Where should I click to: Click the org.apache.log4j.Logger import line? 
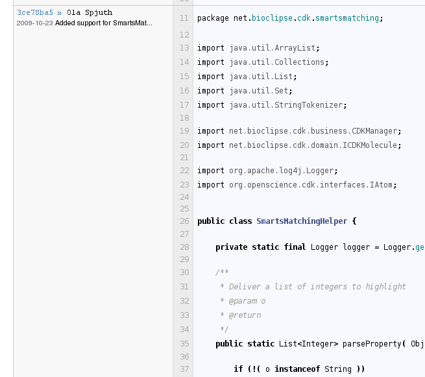click(x=267, y=171)
